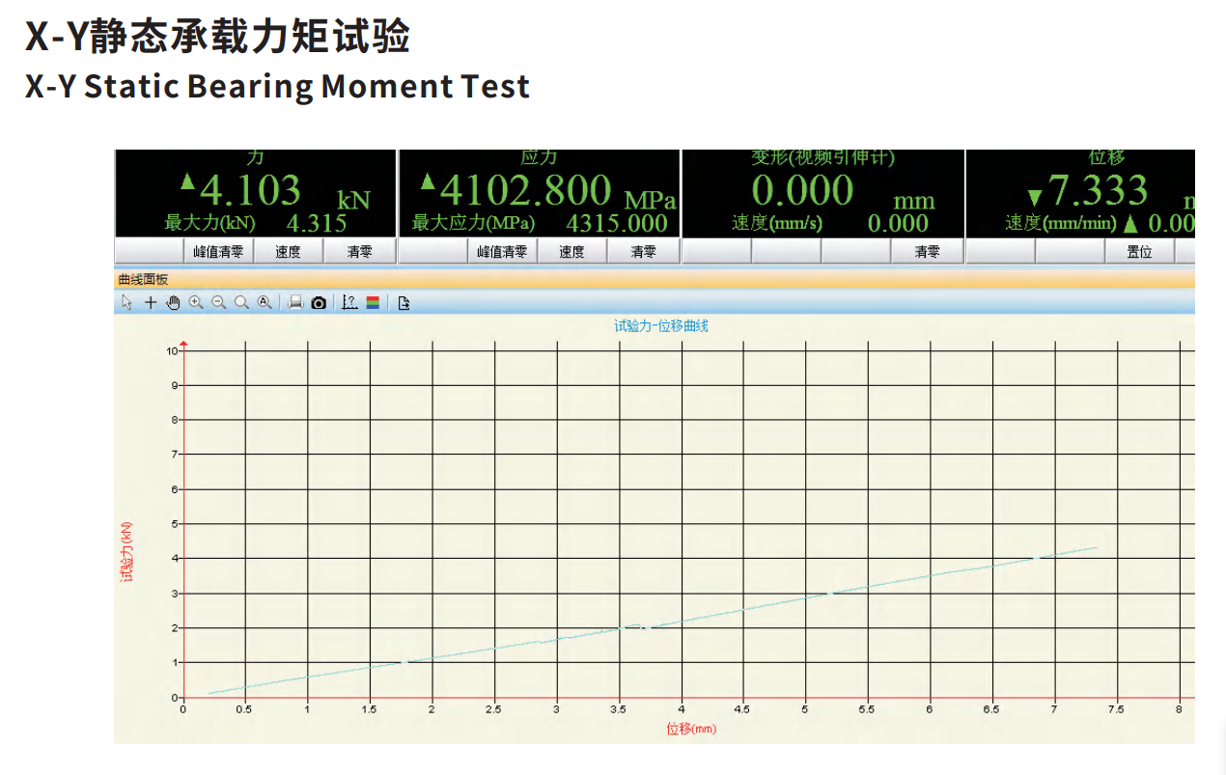Click 峰值清零 under the stress display
Viewport: 1226px width, 775px height.
coord(502,252)
